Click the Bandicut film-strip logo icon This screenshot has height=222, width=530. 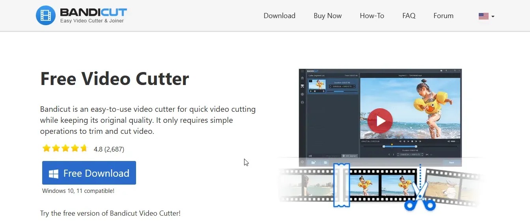[x=46, y=16]
